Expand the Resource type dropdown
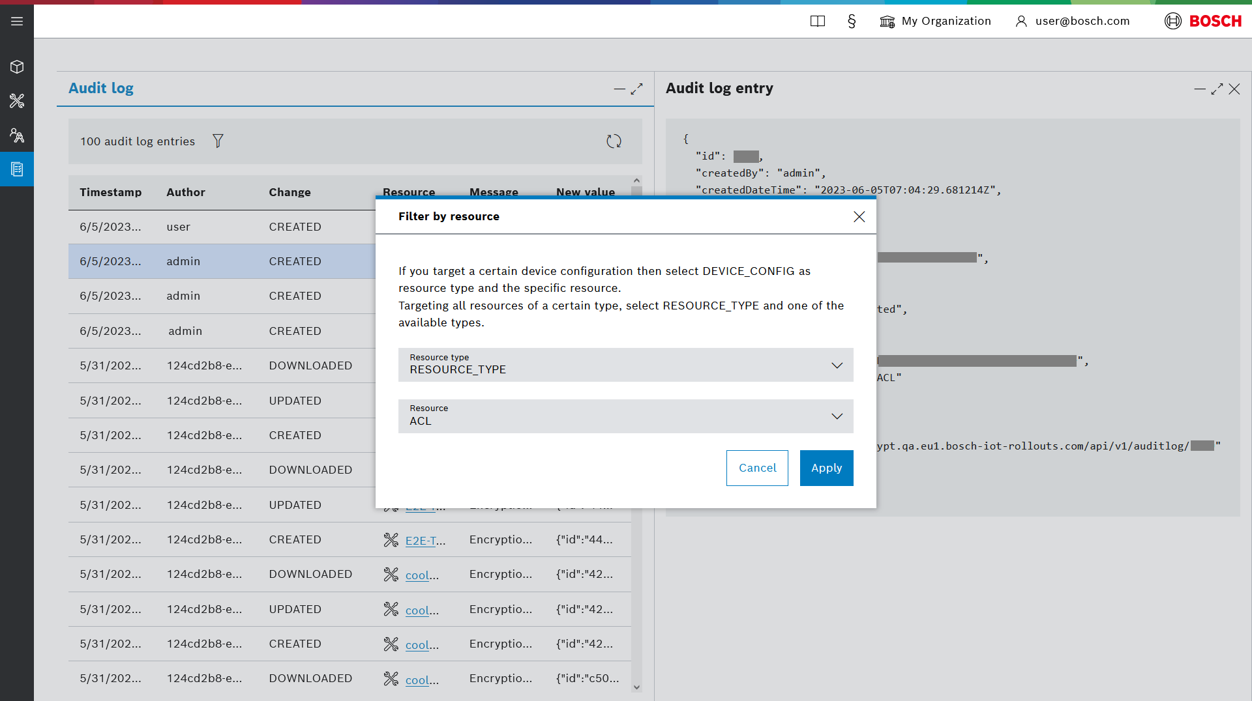1252x701 pixels. point(625,365)
